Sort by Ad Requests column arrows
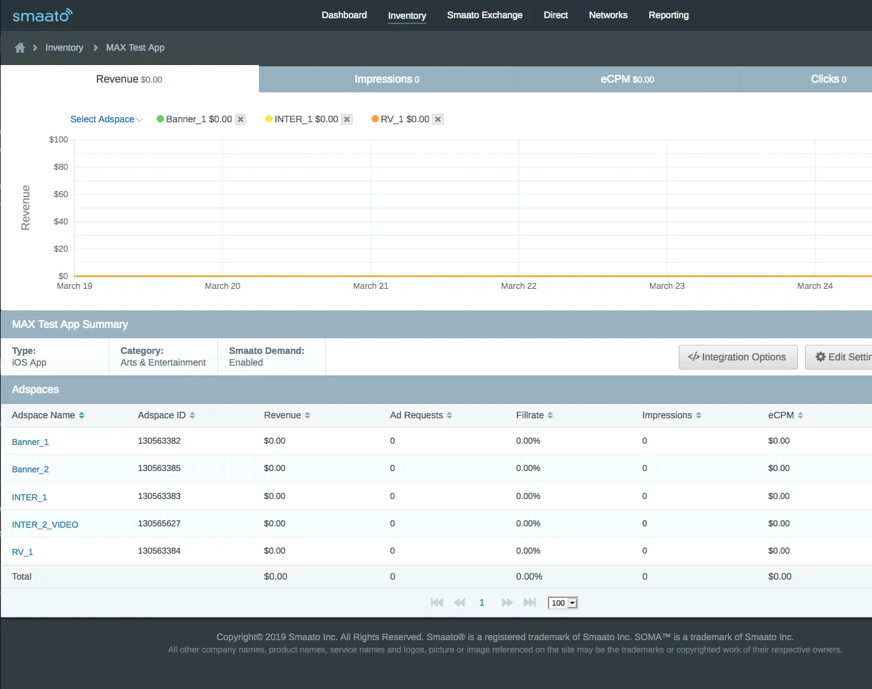 pos(449,415)
